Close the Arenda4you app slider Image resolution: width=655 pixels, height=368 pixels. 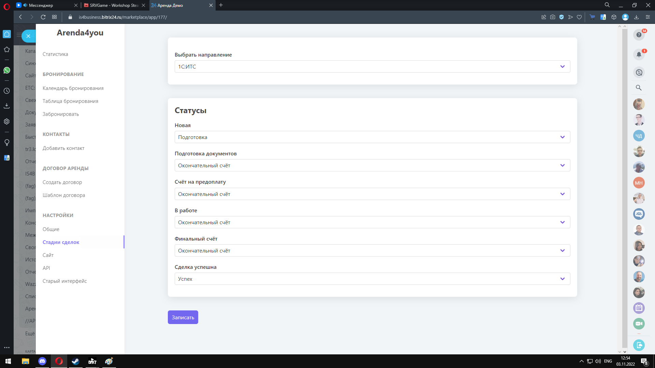28,36
